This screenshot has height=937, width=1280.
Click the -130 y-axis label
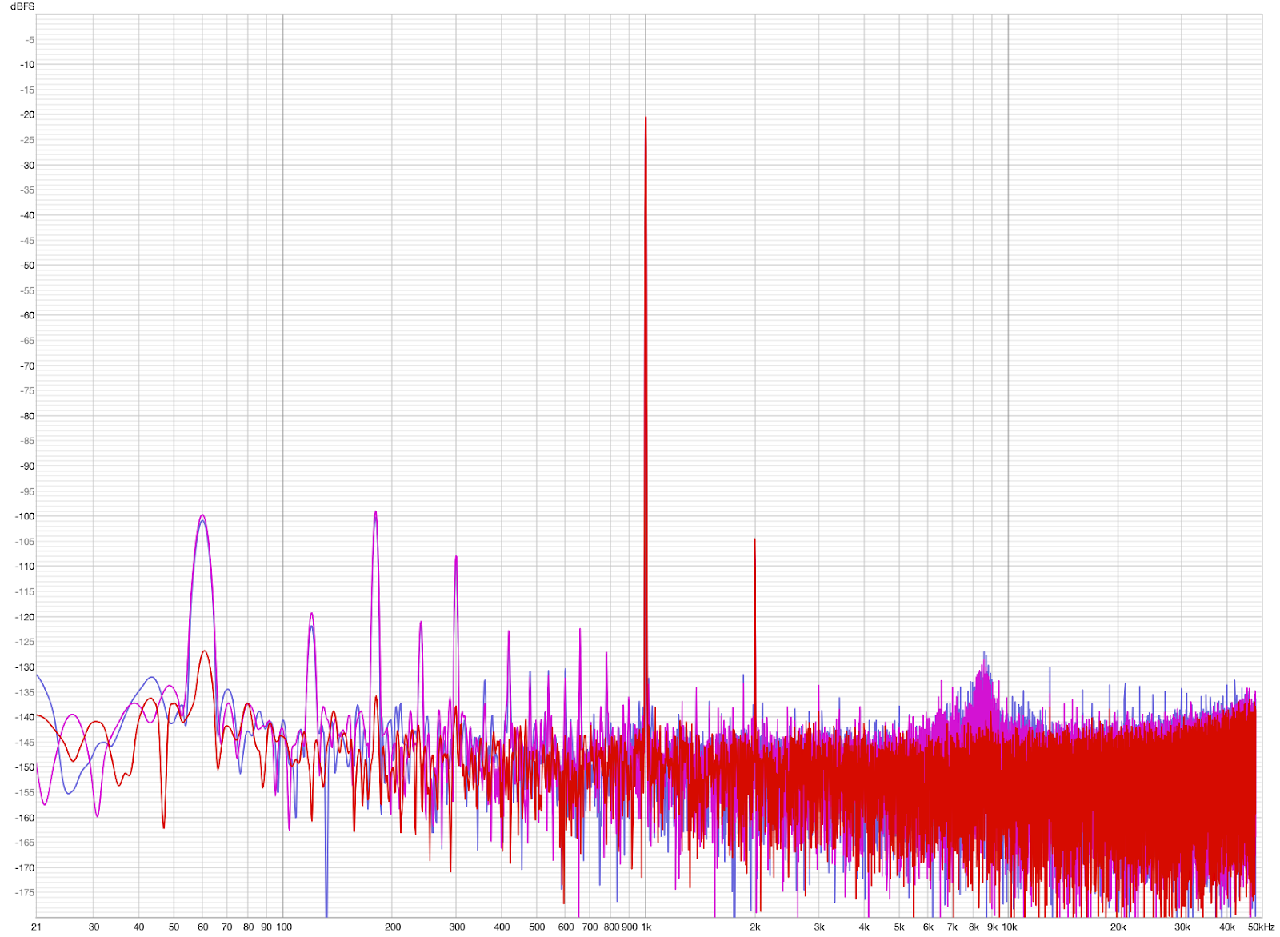click(26, 667)
